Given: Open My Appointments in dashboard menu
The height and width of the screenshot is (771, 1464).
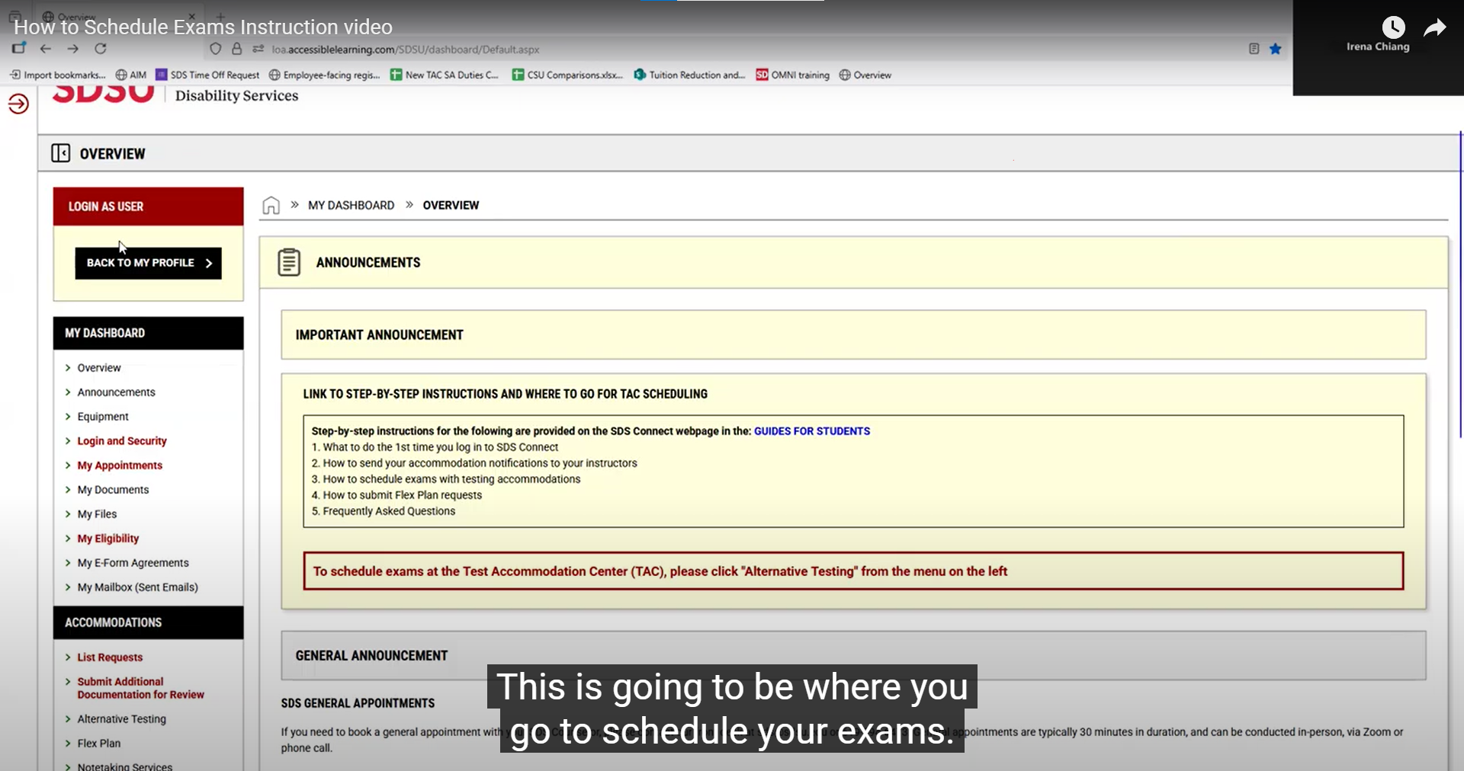Looking at the screenshot, I should click(x=120, y=465).
